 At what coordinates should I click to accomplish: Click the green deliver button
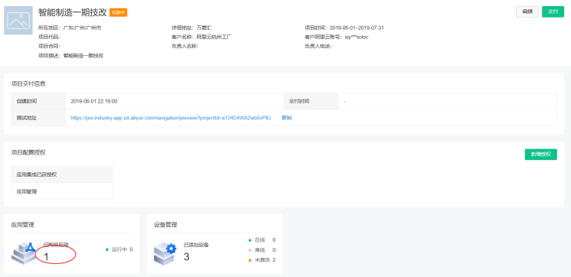(x=553, y=11)
